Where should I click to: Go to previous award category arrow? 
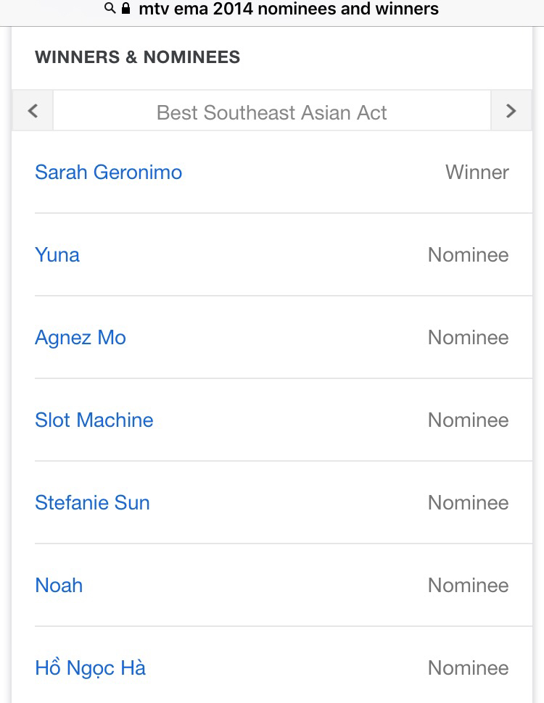coord(33,111)
